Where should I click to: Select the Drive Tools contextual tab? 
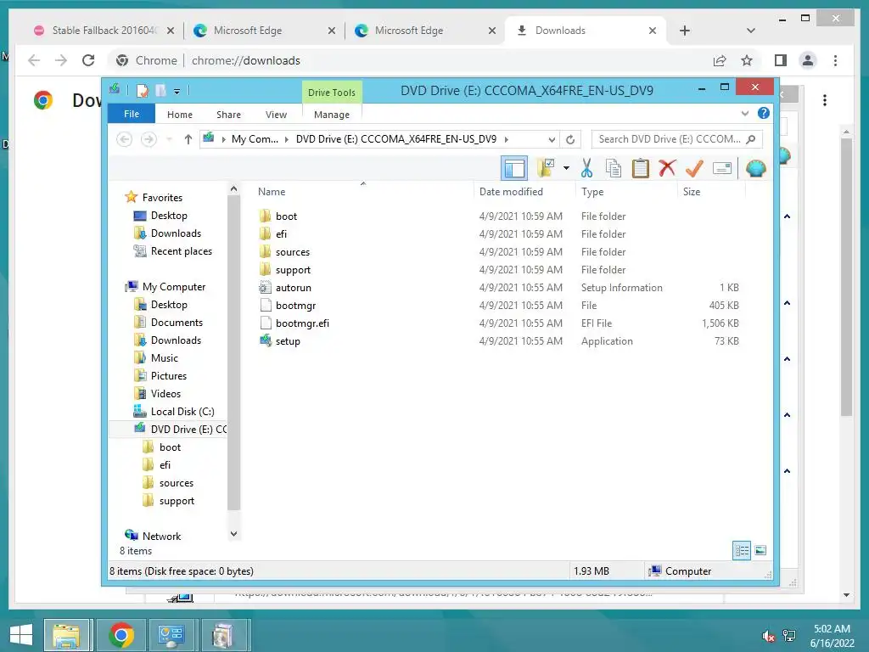[332, 92]
